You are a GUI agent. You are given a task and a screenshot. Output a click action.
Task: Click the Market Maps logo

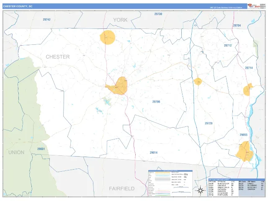click(253, 6)
